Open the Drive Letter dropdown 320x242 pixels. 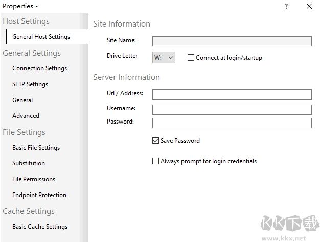click(x=164, y=58)
